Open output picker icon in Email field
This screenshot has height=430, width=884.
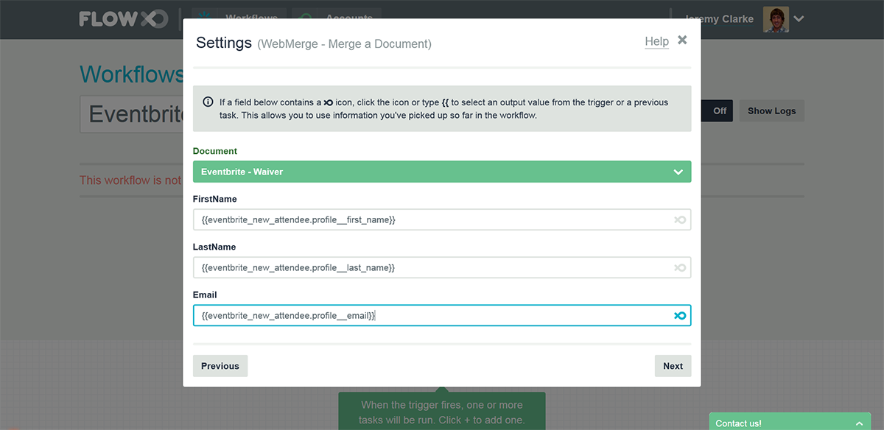click(x=680, y=316)
